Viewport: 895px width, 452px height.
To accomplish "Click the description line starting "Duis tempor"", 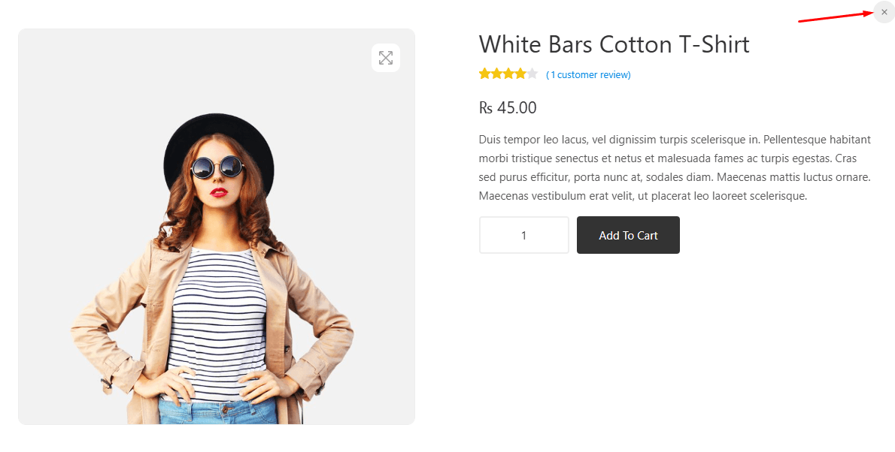I will click(674, 140).
